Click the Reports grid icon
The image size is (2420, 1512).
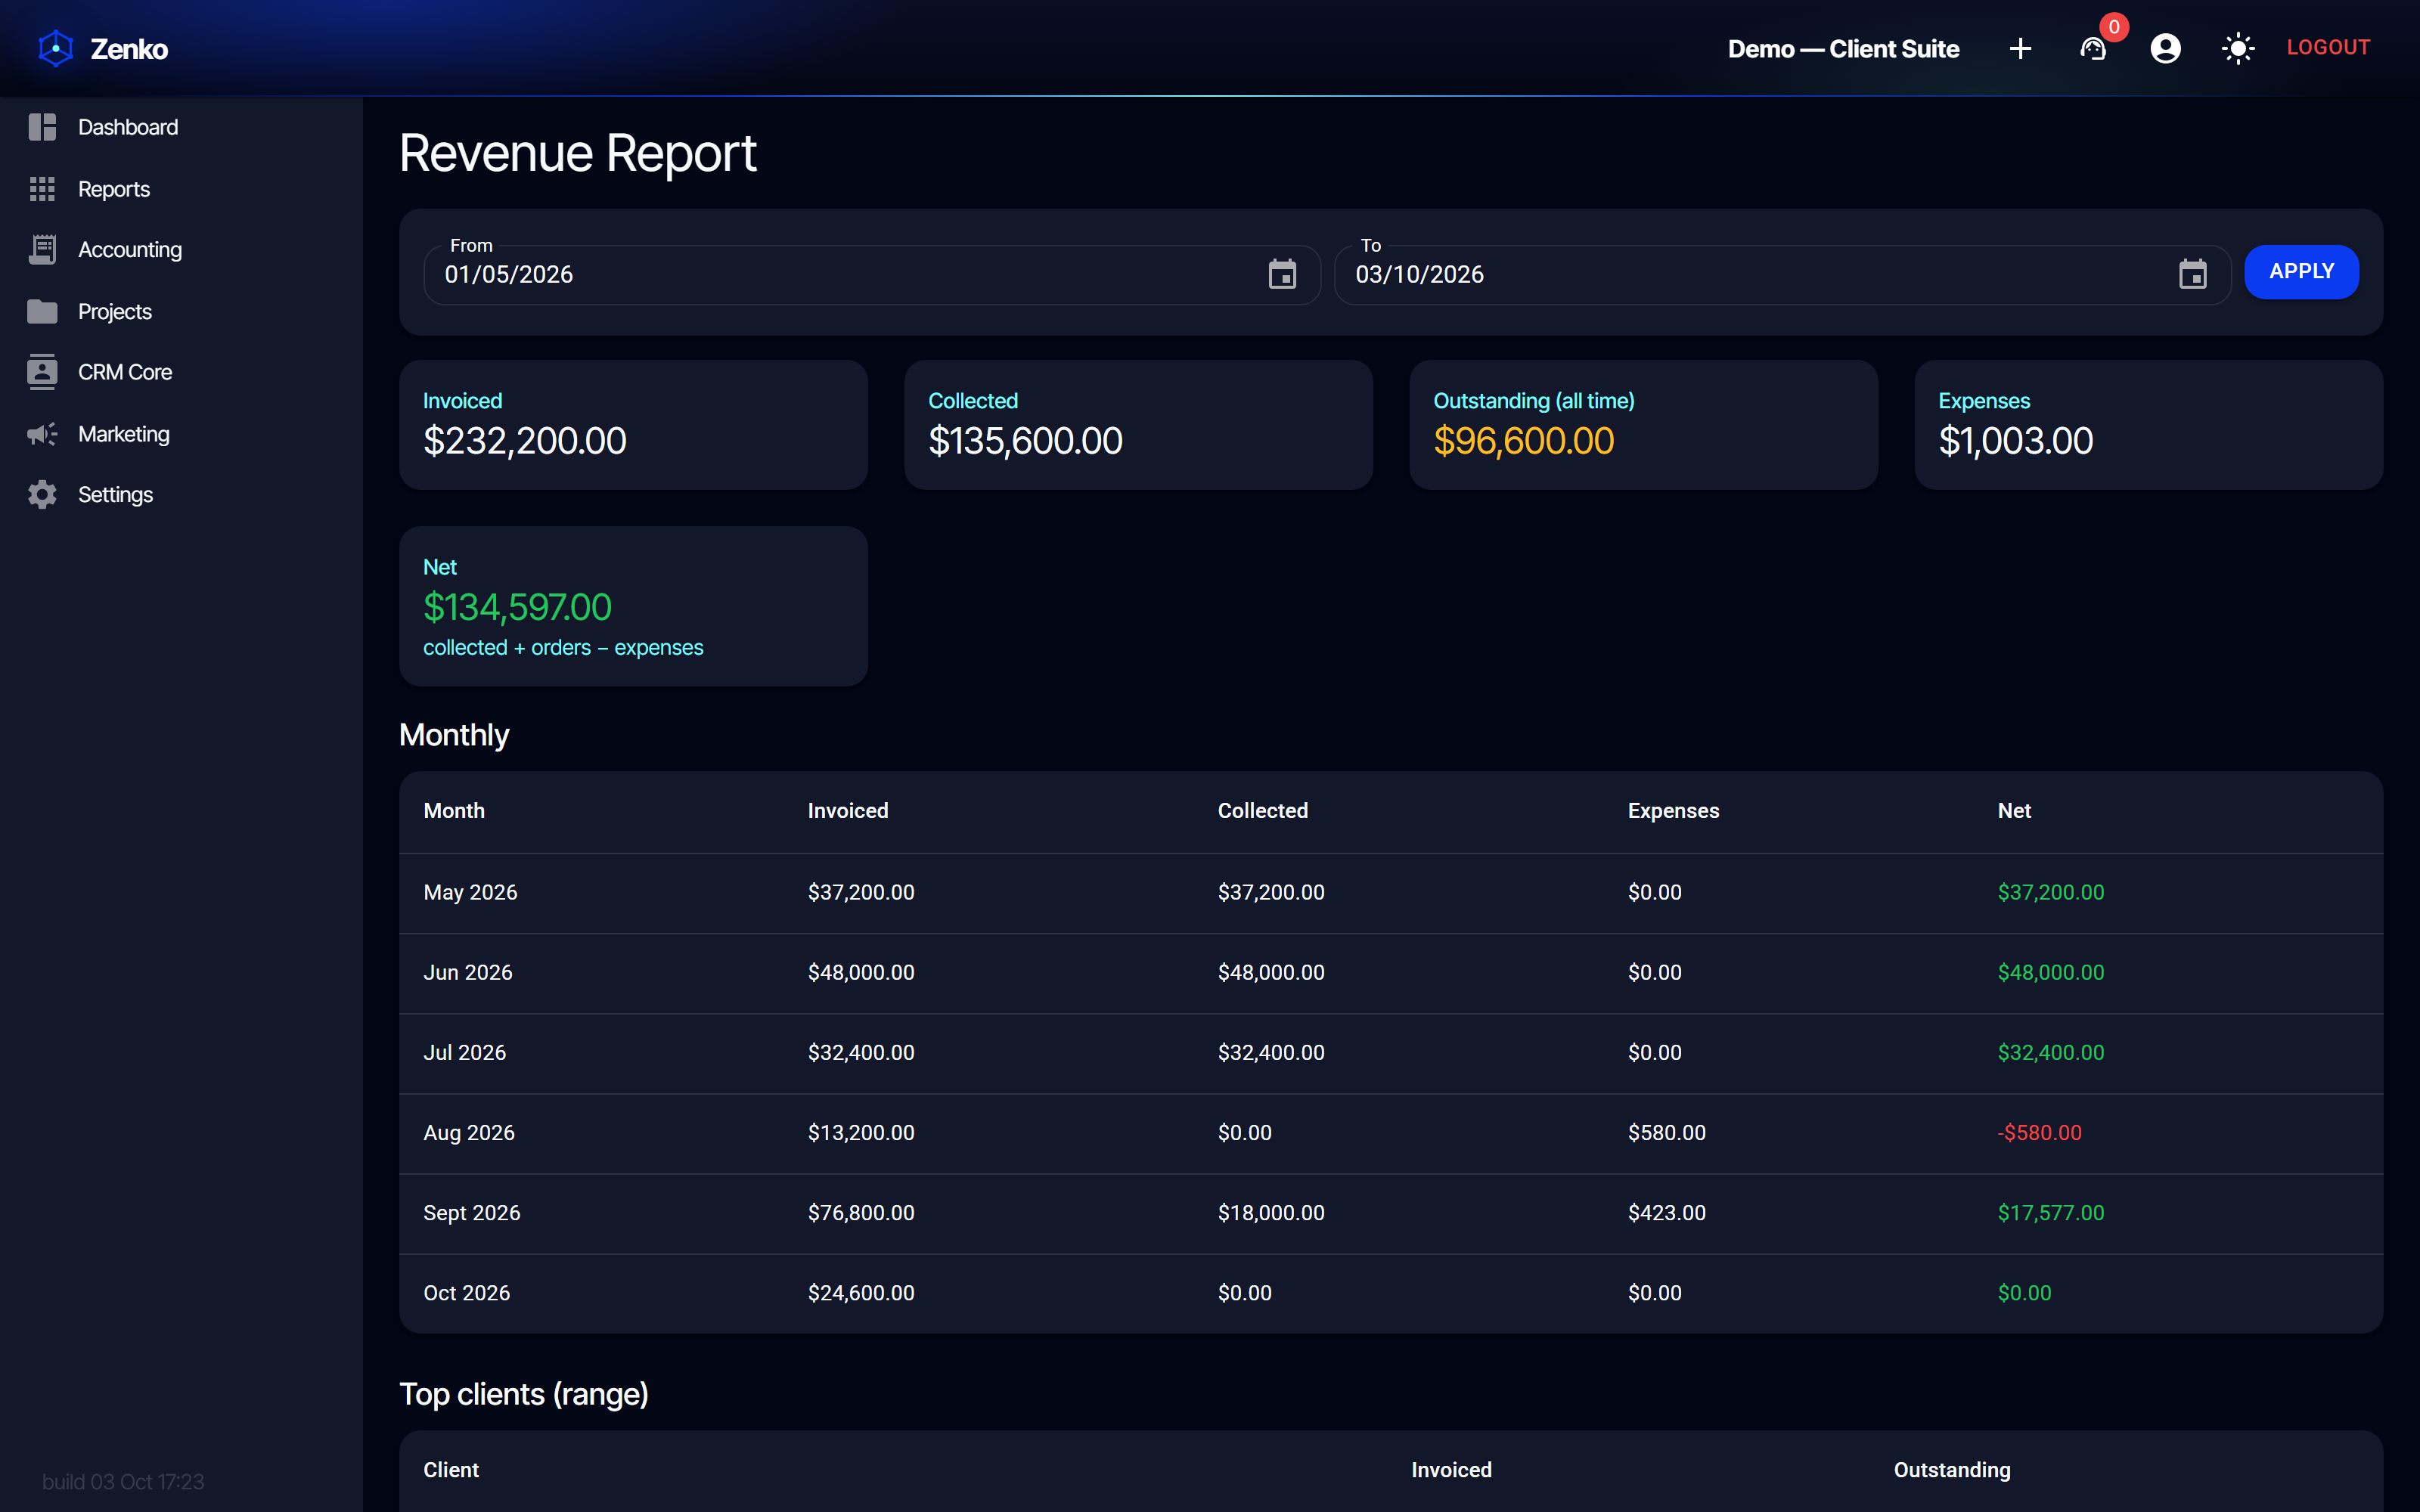tap(42, 189)
